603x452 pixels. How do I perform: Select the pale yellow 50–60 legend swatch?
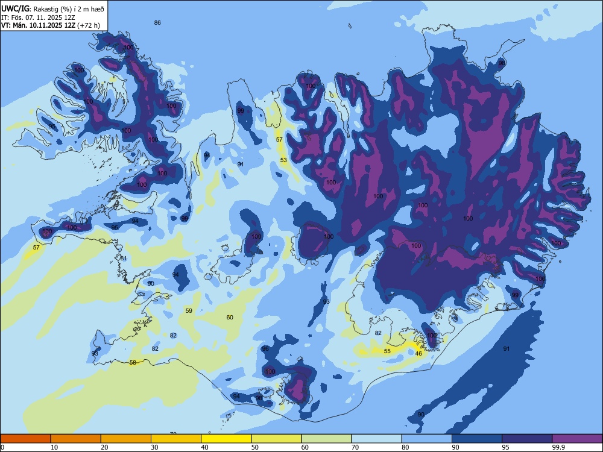[x=276, y=439]
